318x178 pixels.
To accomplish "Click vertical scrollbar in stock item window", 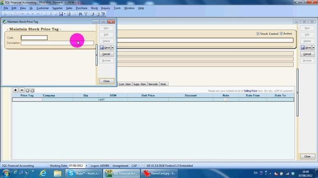I will [297, 92].
